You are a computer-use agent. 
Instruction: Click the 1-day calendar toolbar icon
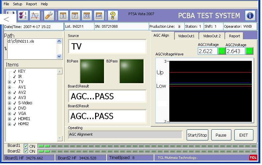pos(63,16)
